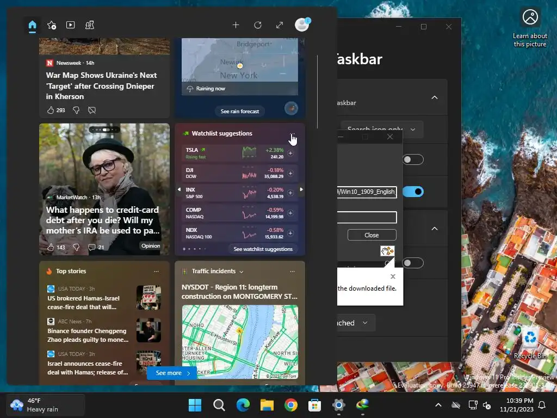The width and height of the screenshot is (557, 418).
Task: Click See watchlist suggestions link
Action: [x=263, y=249]
